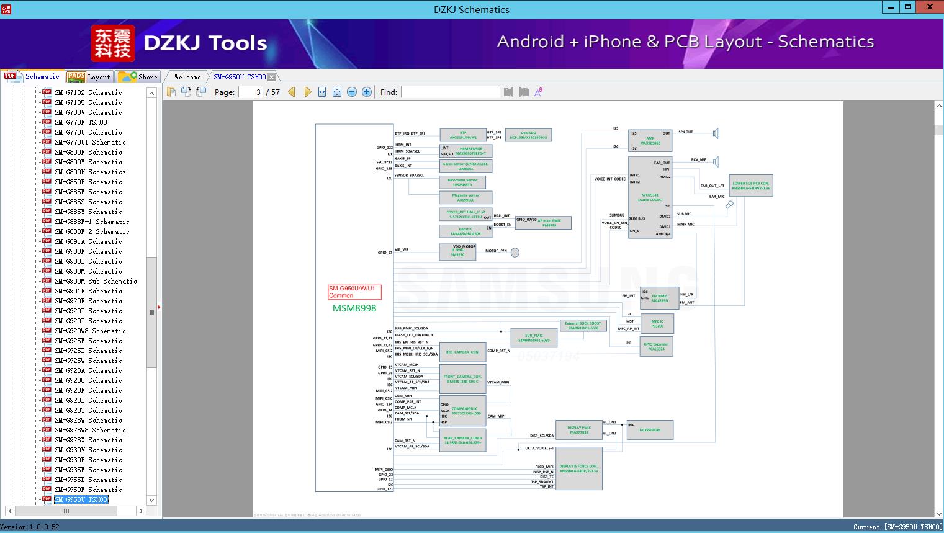Select SM-G928W8 Schematic entry
This screenshot has height=533, width=944.
[90, 430]
